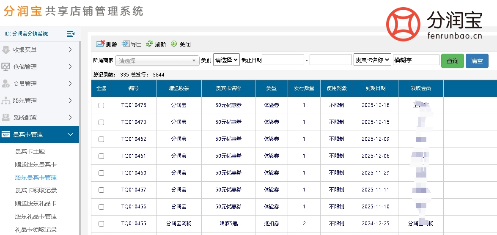Click the 2024-12-25 expiry date cell
497x235 pixels.
coord(376,224)
